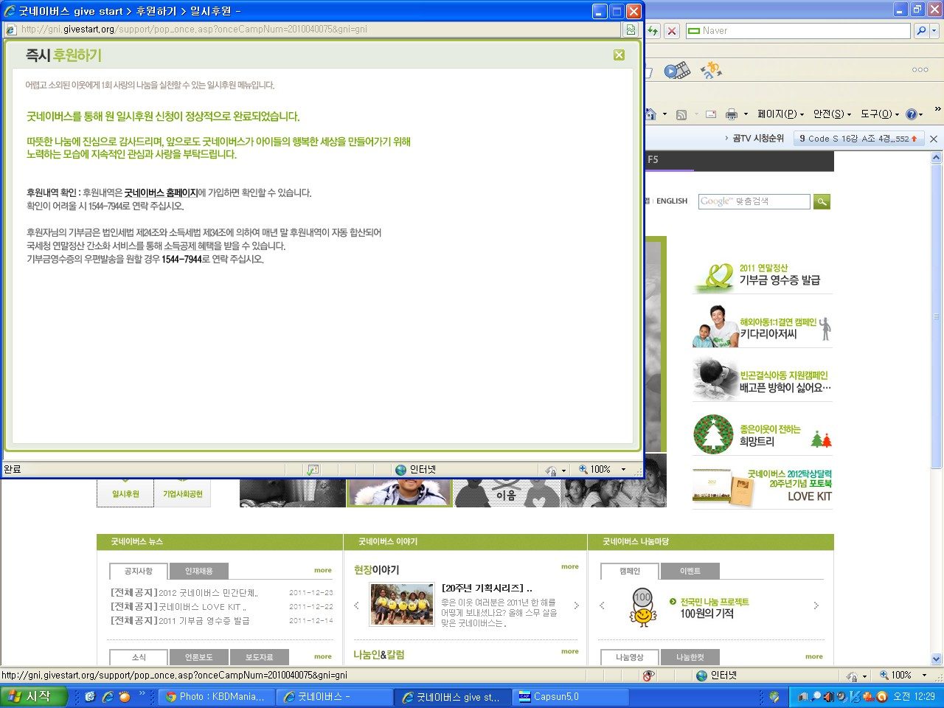The height and width of the screenshot is (708, 944).
Task: Click next arrow in 캠페인 carousel
Action: pos(816,605)
